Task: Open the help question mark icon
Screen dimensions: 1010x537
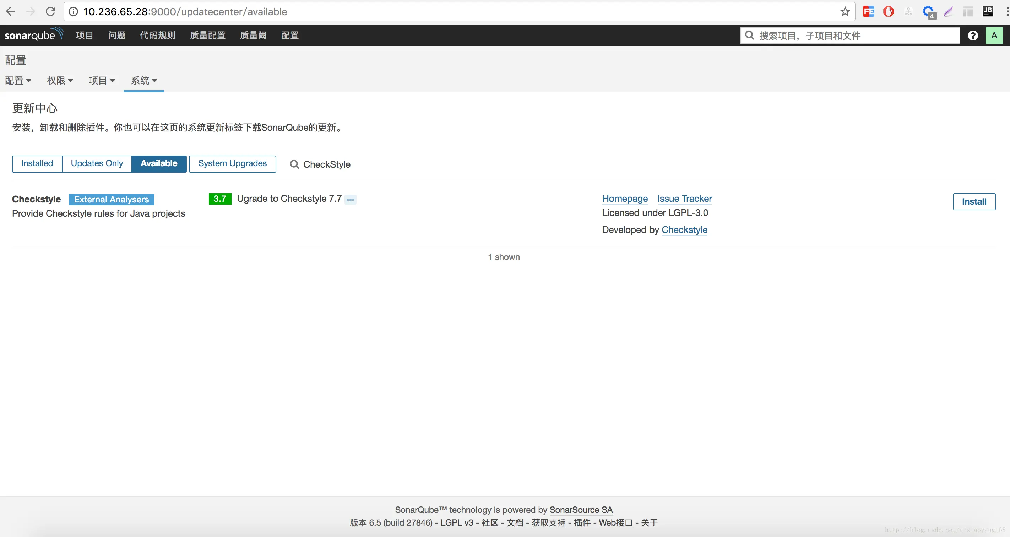Action: coord(973,36)
